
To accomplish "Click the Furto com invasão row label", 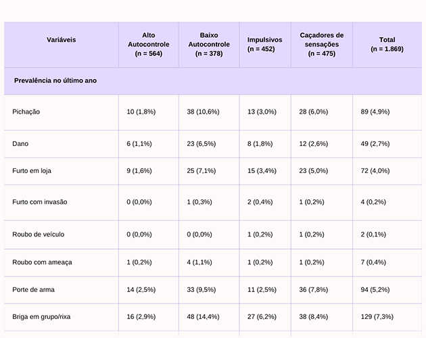I will point(40,202).
